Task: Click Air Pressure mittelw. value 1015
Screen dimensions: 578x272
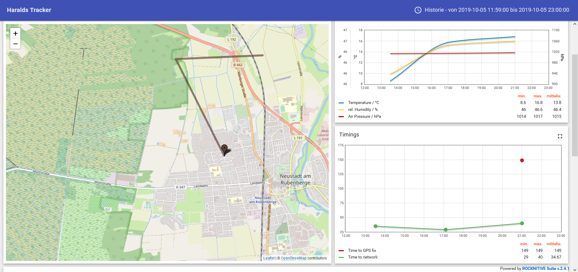Action: (557, 116)
